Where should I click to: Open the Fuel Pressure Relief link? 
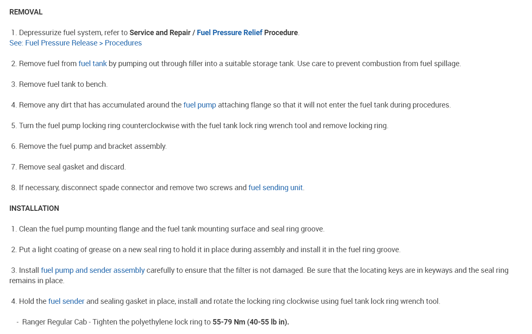[x=229, y=33]
